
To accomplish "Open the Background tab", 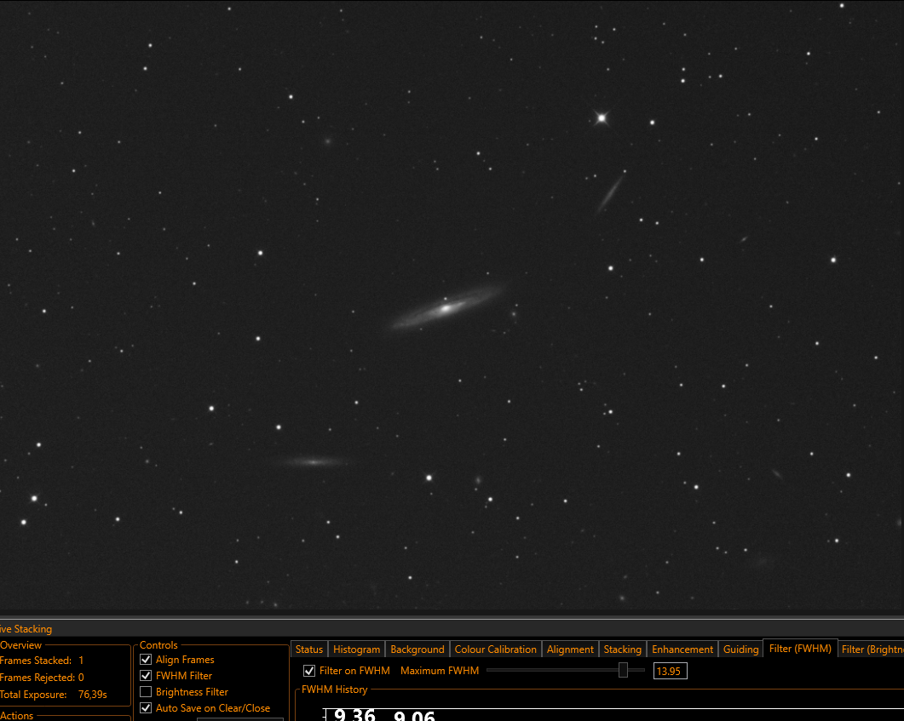I will [x=417, y=649].
